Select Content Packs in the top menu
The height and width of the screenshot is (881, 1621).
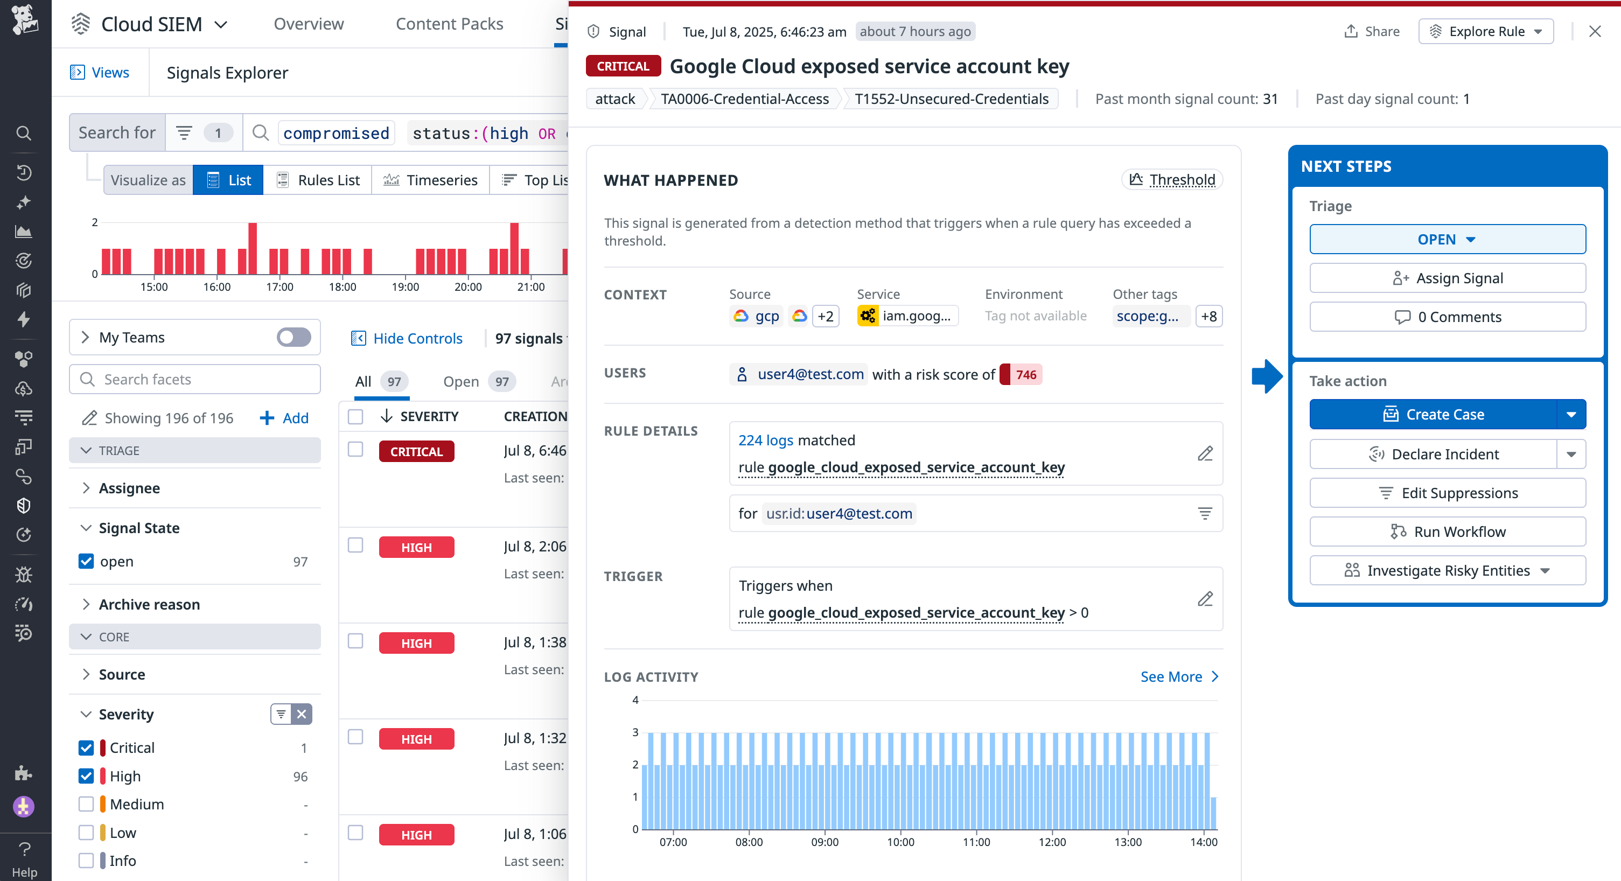449,24
